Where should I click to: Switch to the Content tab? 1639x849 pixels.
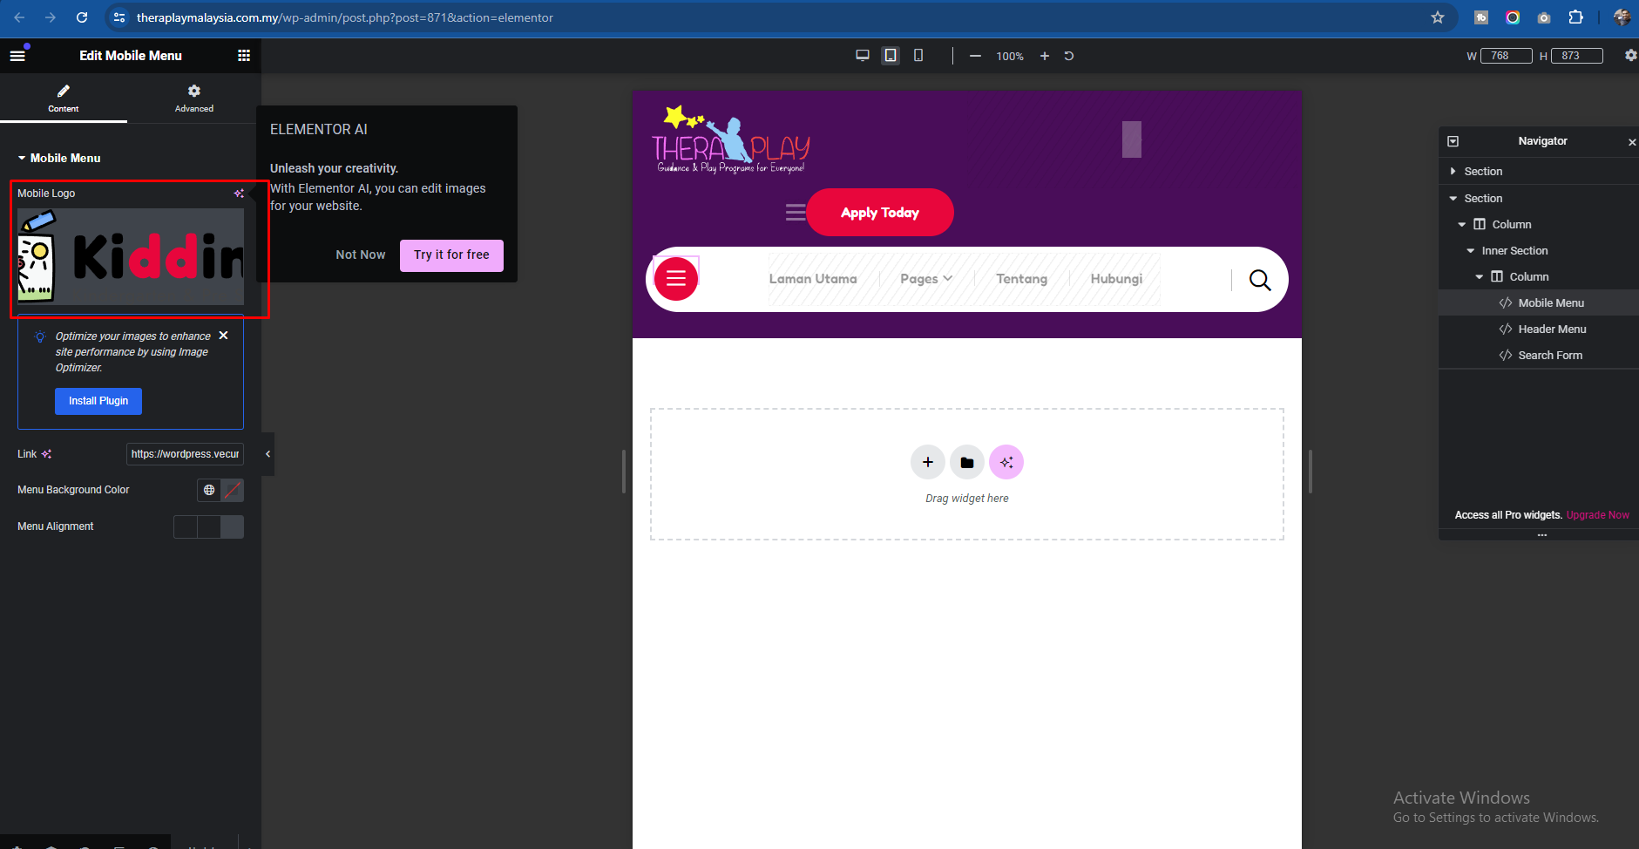(64, 98)
